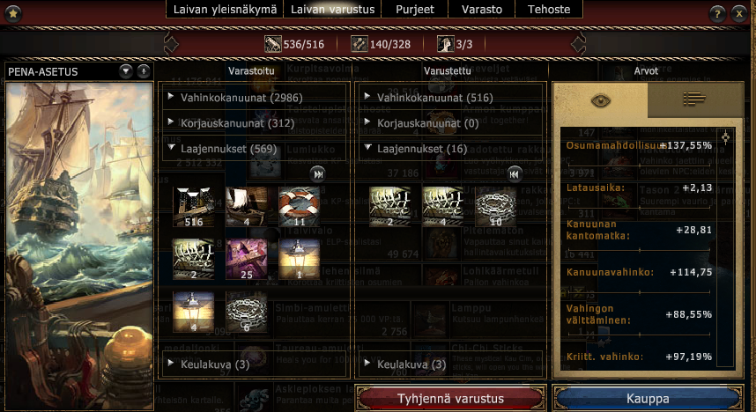Show the eye view tab in Arvot

(x=600, y=100)
